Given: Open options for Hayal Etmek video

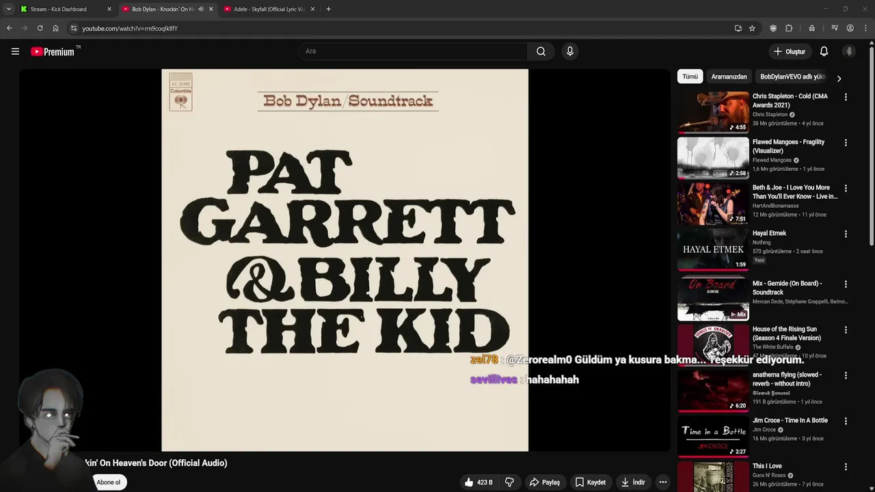Looking at the screenshot, I should [846, 234].
